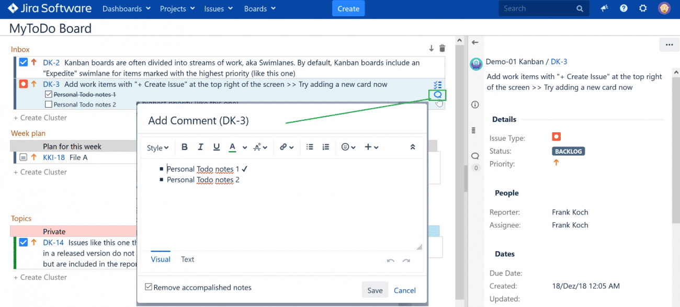Screen dimensions: 680x307
Task: Open DK-3 link in detail panel header
Action: click(x=559, y=62)
